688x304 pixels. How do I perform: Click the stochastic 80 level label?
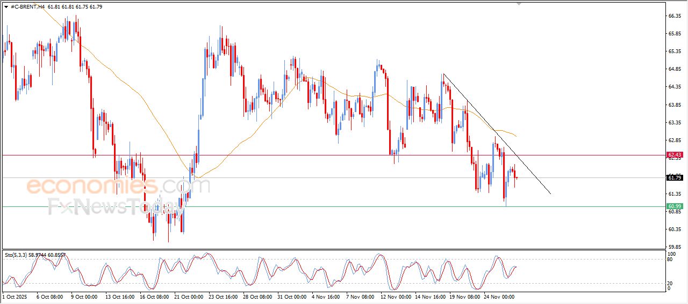tap(670, 259)
